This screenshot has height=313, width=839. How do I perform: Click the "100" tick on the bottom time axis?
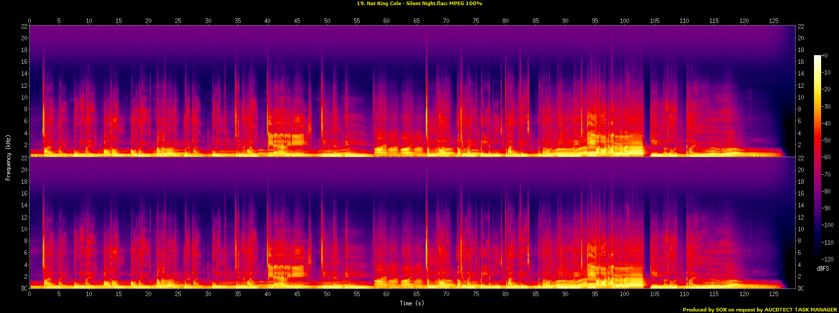(624, 294)
